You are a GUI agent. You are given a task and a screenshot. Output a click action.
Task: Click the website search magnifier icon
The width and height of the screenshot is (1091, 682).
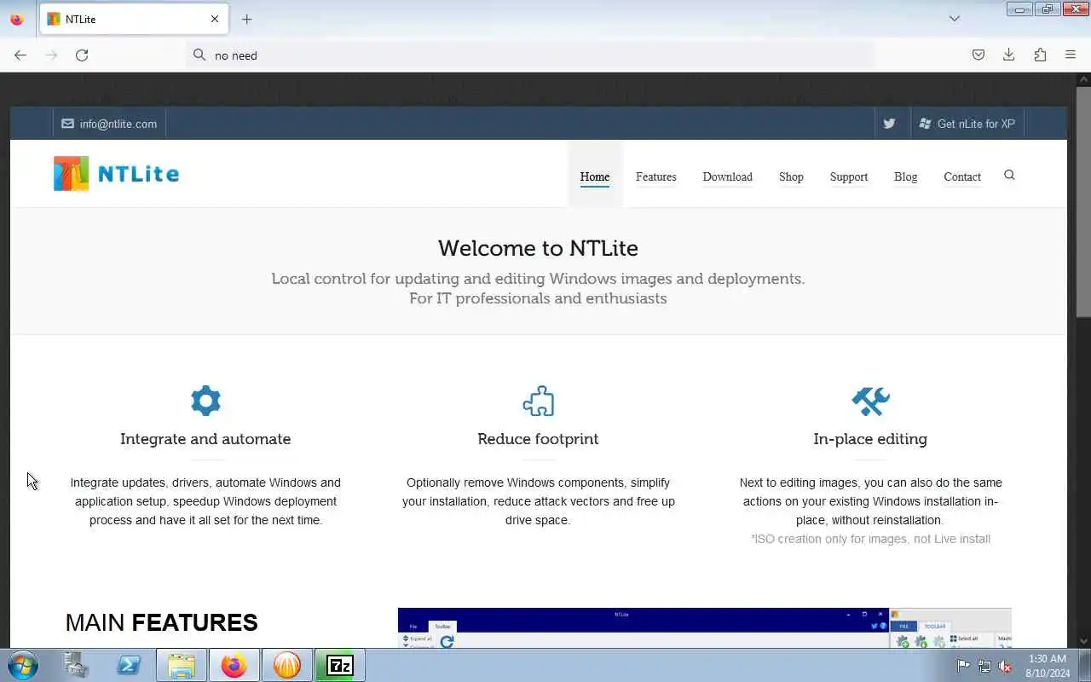click(x=1009, y=175)
